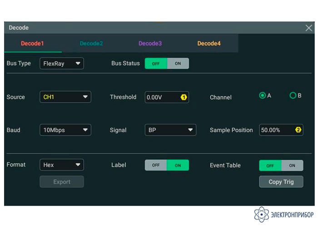The width and height of the screenshot is (318, 227).
Task: Select Channel A radio button
Action: 262,96
